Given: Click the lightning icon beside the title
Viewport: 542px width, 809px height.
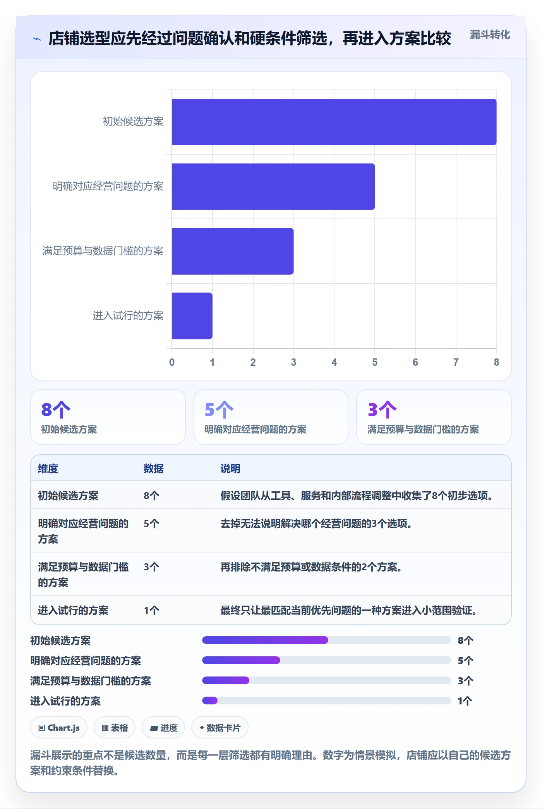Looking at the screenshot, I should click(37, 39).
